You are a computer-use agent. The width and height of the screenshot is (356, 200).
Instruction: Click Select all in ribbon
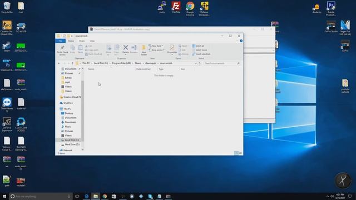click(198, 46)
